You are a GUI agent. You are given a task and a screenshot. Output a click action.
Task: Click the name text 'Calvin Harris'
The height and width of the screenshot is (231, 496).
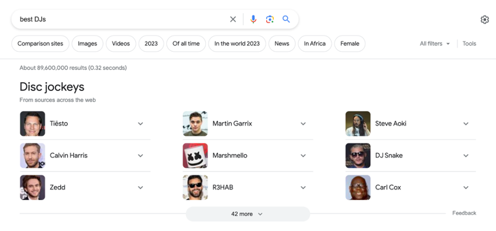pos(68,156)
